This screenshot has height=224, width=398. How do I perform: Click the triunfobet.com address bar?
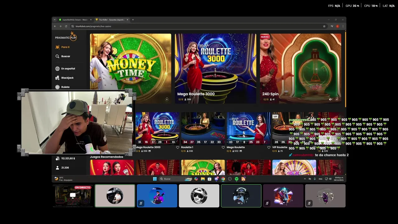tap(198, 26)
